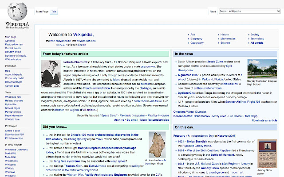Open the Jacob Zuma news link
Image resolution: width=284 pixels, height=177 pixels.
[x=215, y=62]
